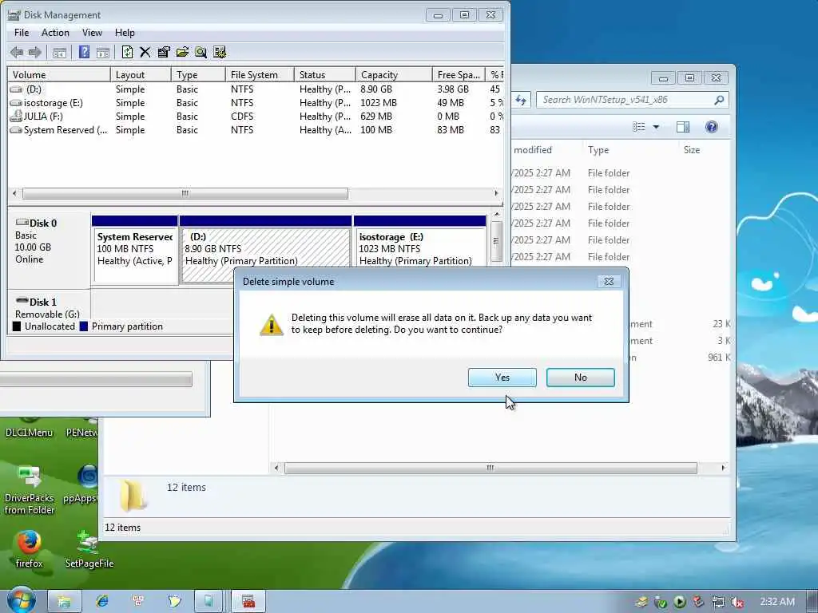Open Help via blue question mark toolbar icon
Image resolution: width=818 pixels, height=613 pixels.
pos(84,52)
